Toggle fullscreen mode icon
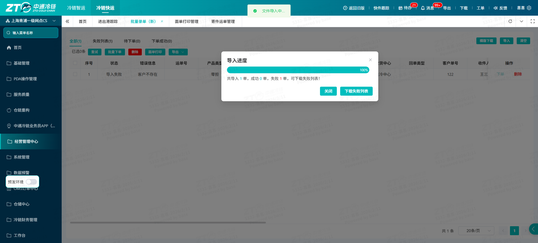The image size is (538, 243). (x=533, y=21)
